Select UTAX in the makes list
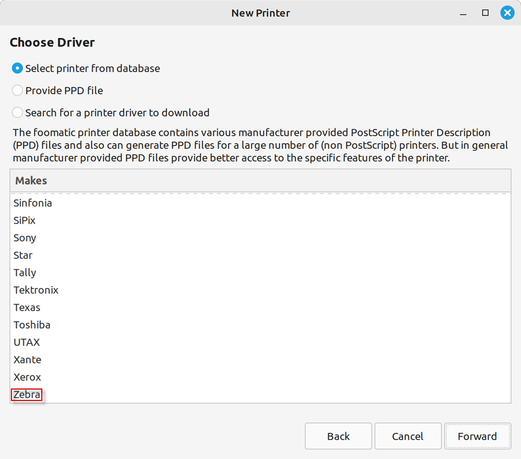The width and height of the screenshot is (521, 459). coord(27,342)
